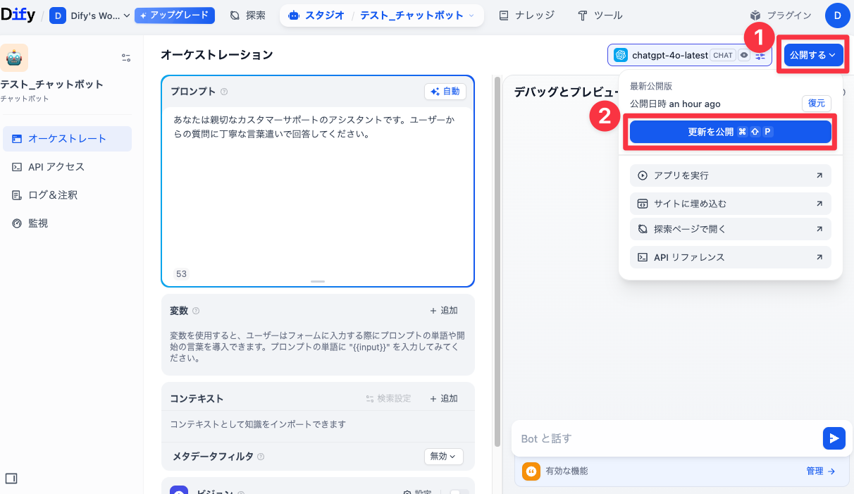
Task: Open the user account avatar D
Action: (837, 15)
